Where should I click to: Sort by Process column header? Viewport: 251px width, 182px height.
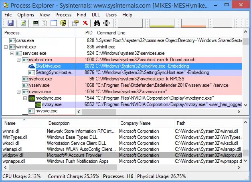tap(38, 33)
